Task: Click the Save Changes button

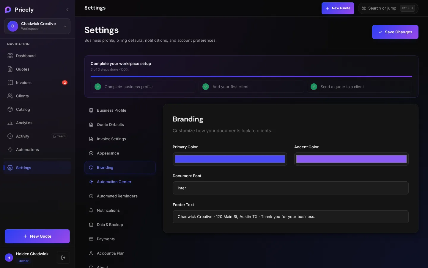Action: [395, 32]
